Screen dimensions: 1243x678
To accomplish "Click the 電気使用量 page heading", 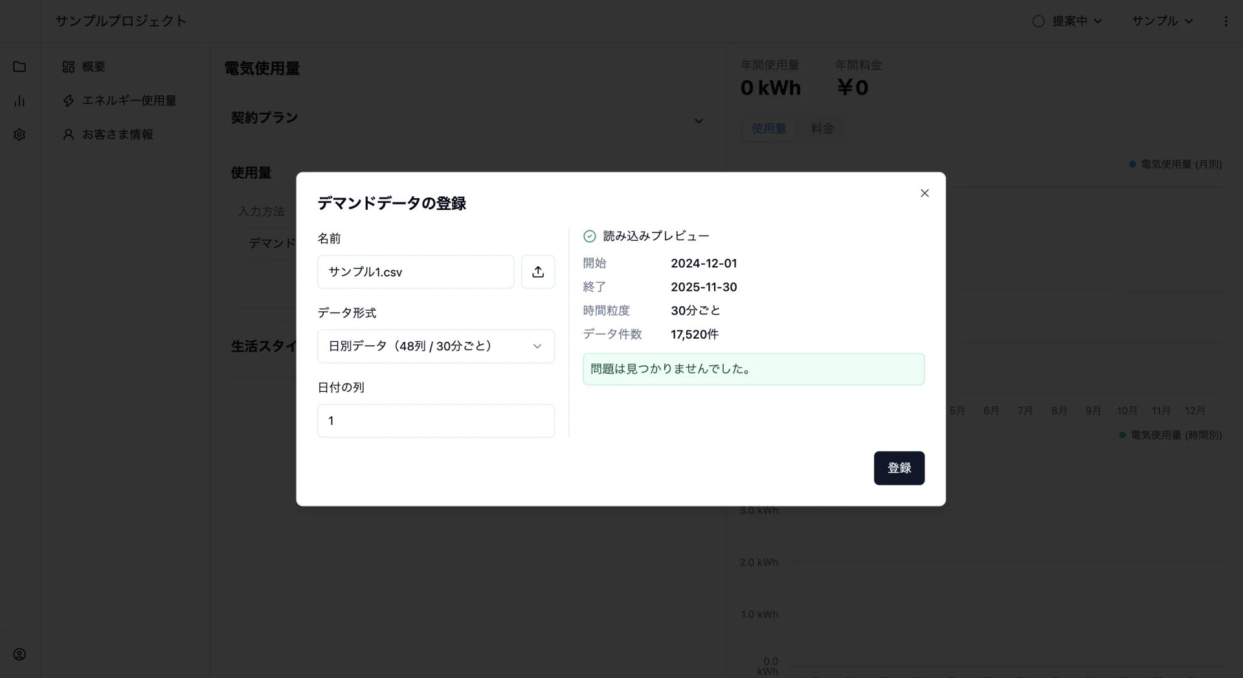I will [x=262, y=69].
